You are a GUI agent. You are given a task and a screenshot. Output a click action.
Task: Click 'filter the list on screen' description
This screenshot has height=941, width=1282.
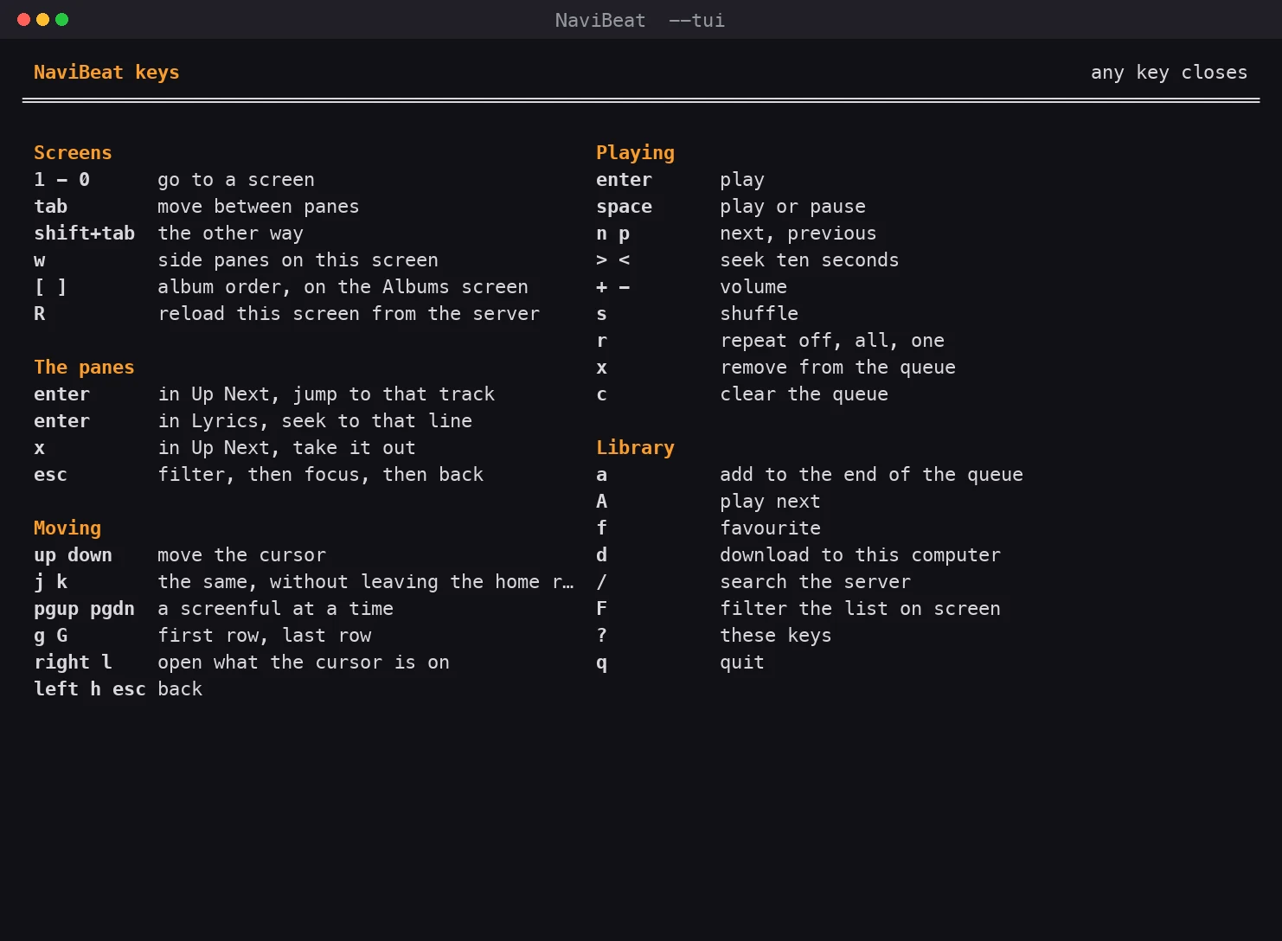860,609
